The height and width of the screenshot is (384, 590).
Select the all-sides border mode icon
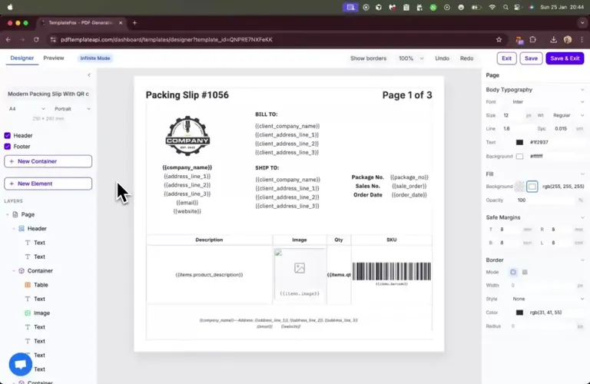click(513, 272)
